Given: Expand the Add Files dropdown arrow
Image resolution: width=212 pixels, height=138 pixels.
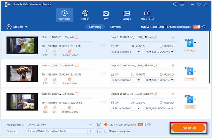Looking at the screenshot, I should pyautogui.click(x=26, y=27).
